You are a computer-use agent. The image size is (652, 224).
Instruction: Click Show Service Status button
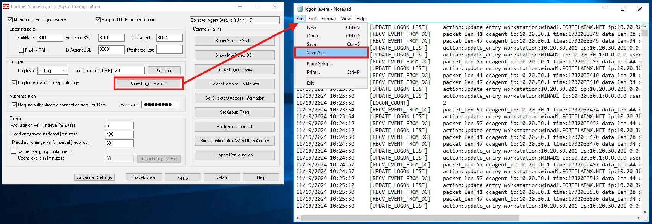point(235,41)
